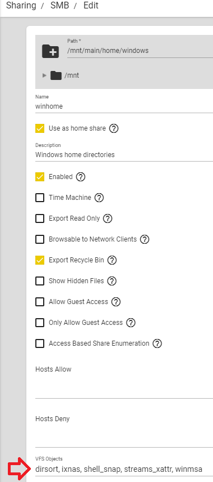213x482 pixels.
Task: Open help for Browsable to Network Clients
Action: [145, 239]
